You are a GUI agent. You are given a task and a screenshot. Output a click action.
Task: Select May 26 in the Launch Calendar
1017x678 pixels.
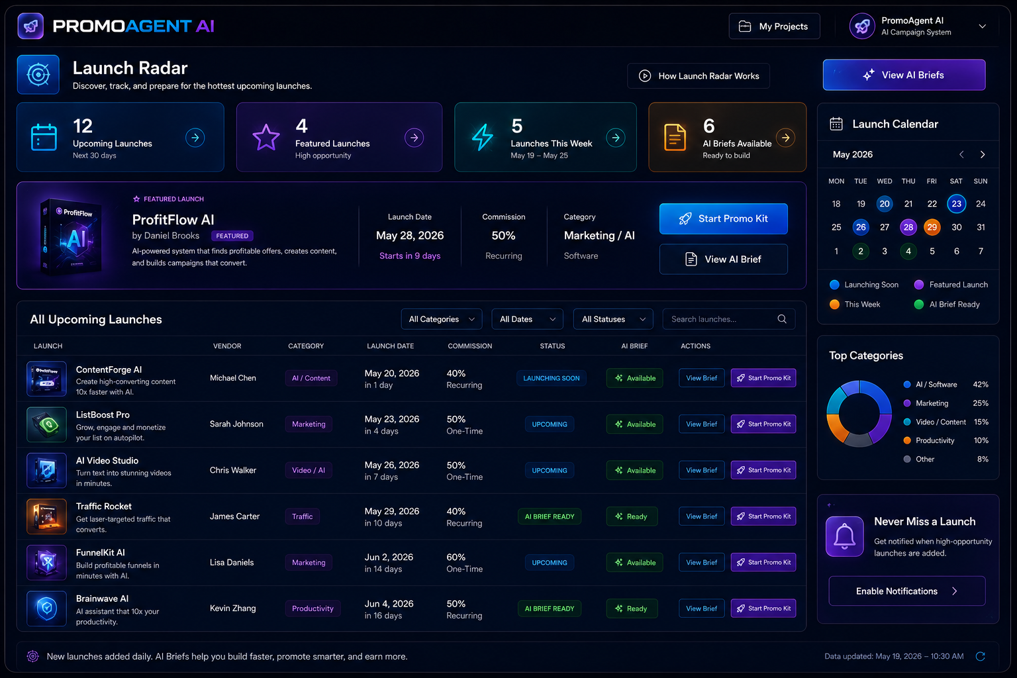coord(861,227)
